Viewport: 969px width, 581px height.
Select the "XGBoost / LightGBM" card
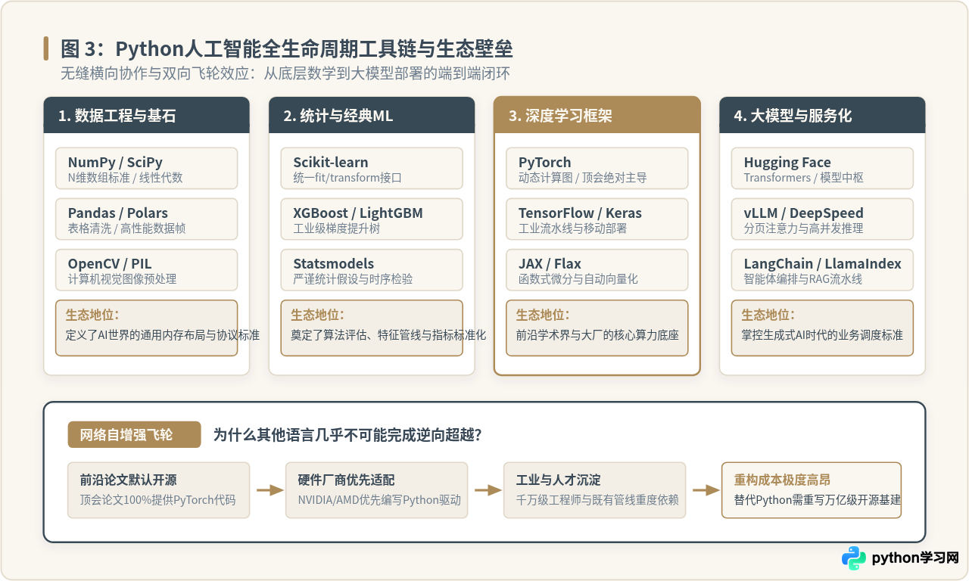coord(372,219)
